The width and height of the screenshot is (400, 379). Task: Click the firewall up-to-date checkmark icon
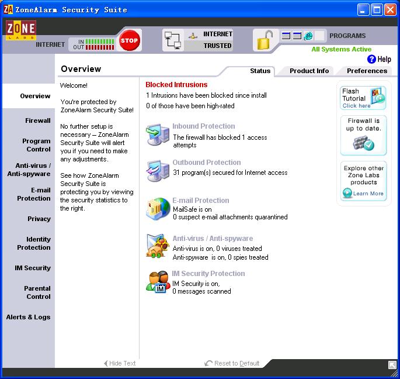coord(364,143)
